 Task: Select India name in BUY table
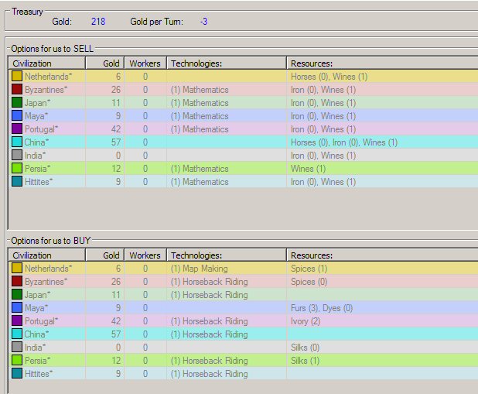click(35, 347)
